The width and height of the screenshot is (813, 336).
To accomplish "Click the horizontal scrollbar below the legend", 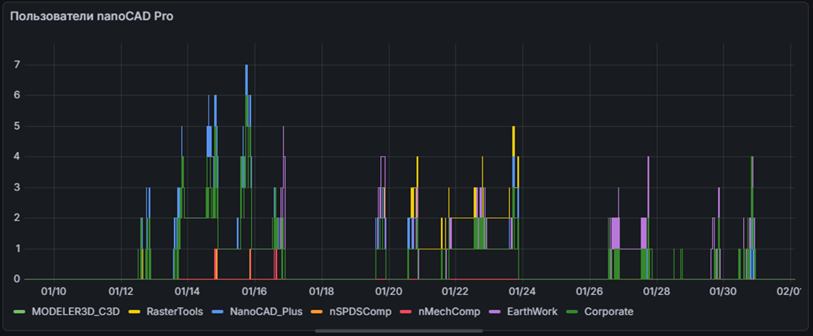I will point(398,331).
